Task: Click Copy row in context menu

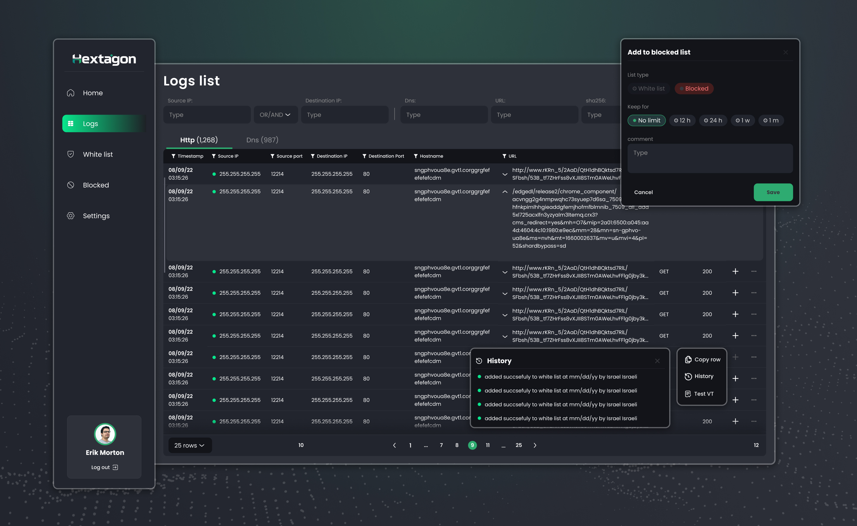Action: 703,359
